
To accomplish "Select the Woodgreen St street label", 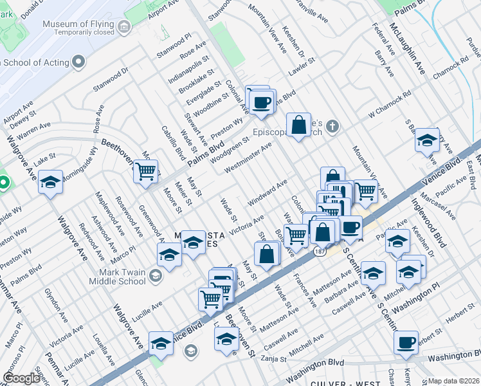I will (230, 150).
